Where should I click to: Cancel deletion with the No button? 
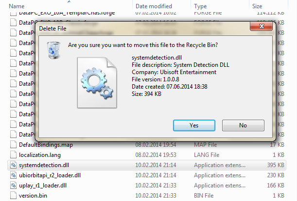(x=243, y=125)
